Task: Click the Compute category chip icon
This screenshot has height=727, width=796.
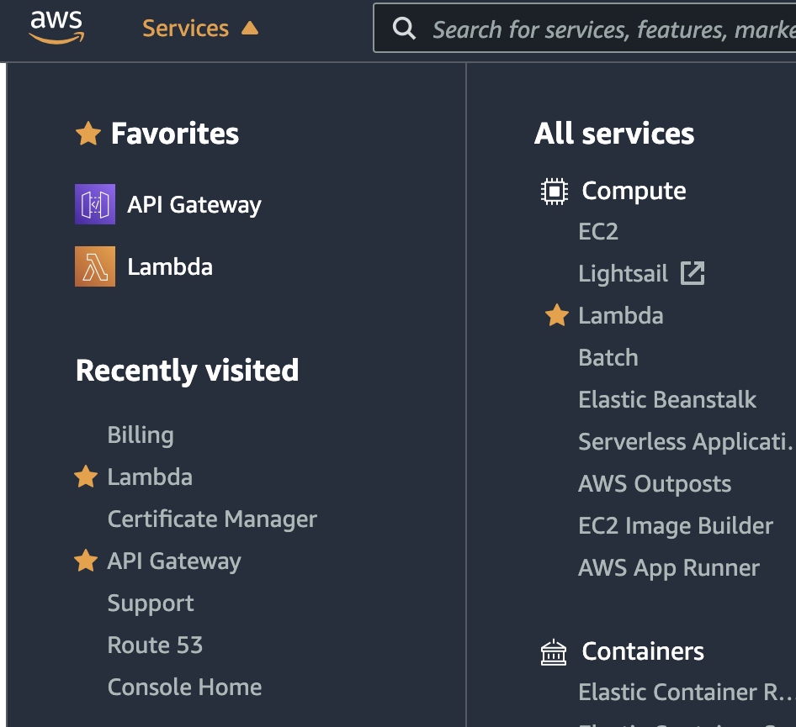Action: (x=555, y=192)
